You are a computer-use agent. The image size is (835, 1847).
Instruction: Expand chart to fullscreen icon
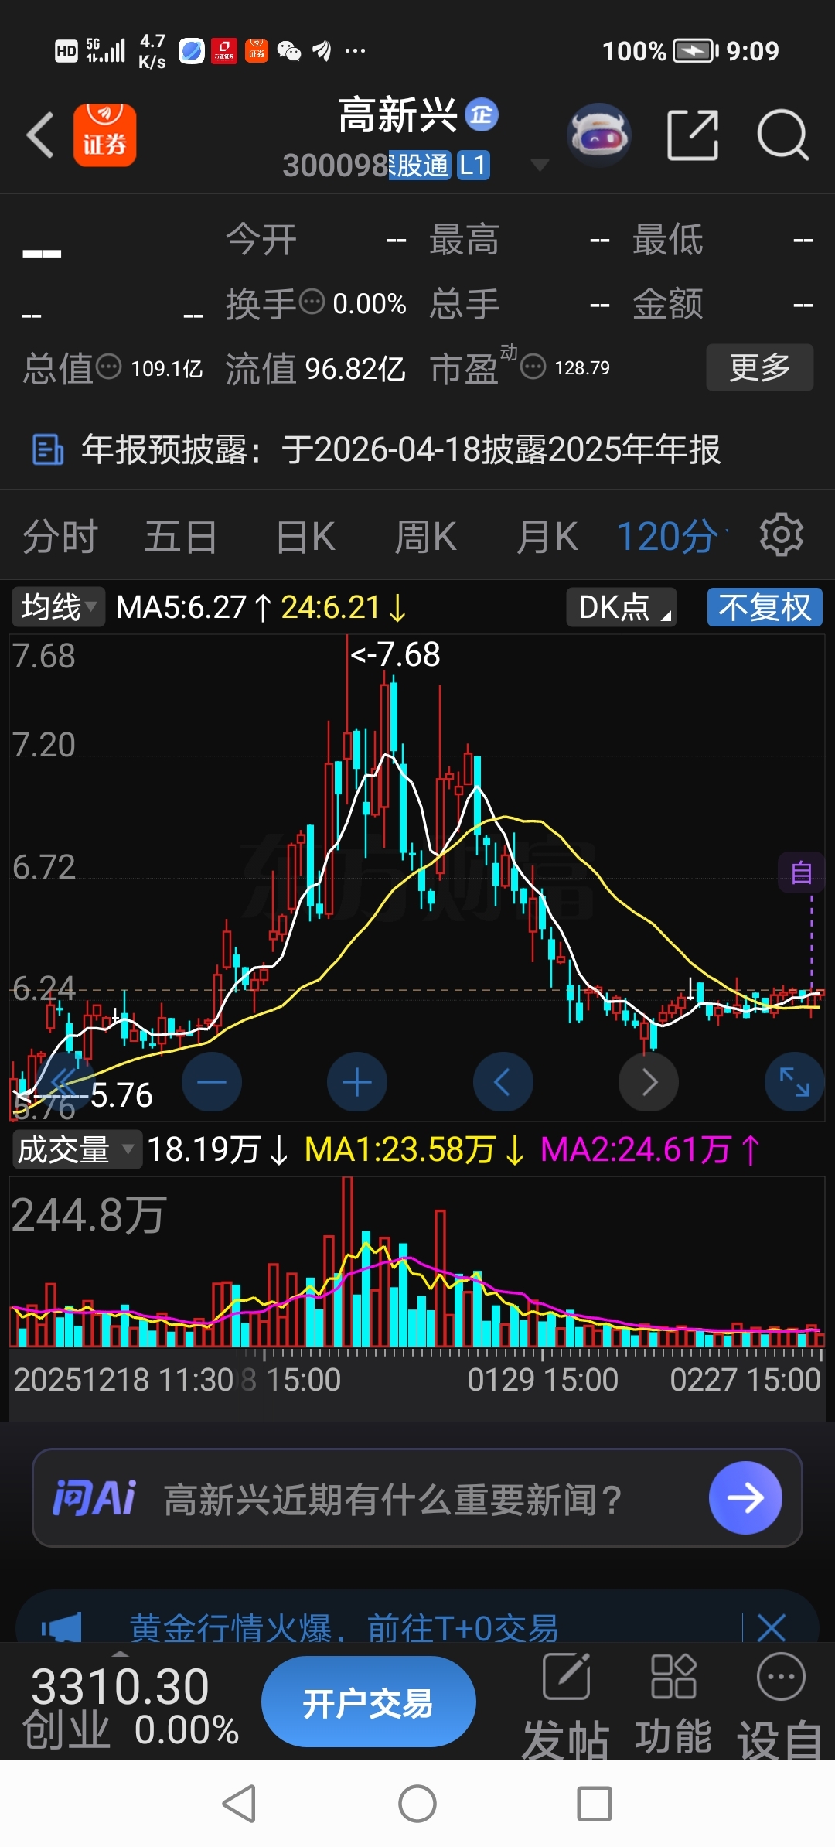click(794, 1081)
